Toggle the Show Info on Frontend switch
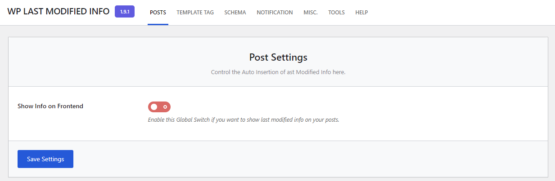 159,107
